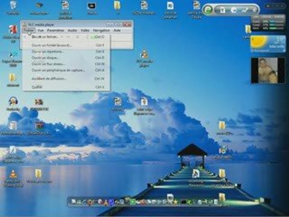Click the CPU meter gadget with green bars

268,23
